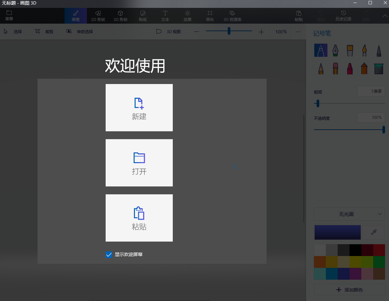Click the 粗细 thickness value field
Image resolution: width=389 pixels, height=301 pixels.
point(371,91)
